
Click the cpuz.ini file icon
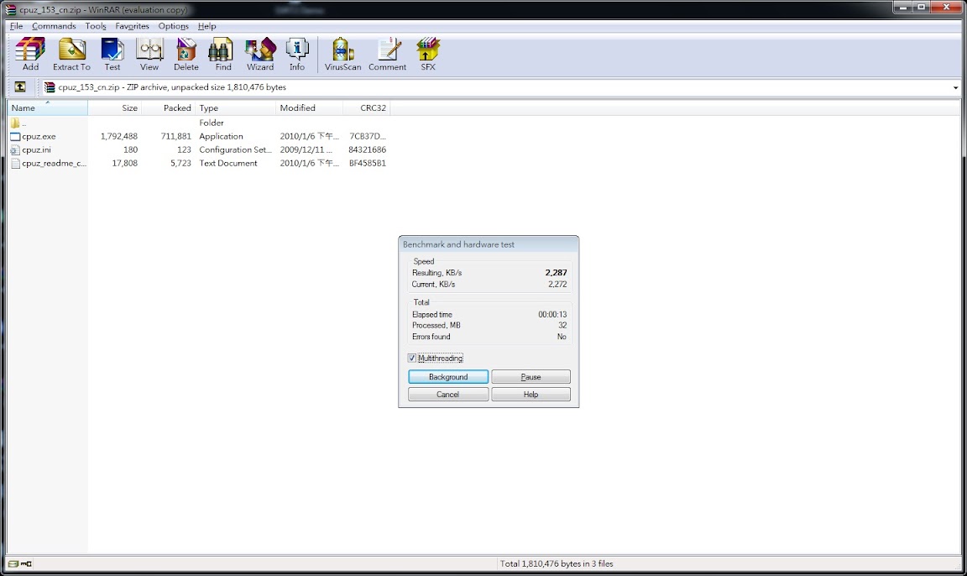click(x=15, y=149)
